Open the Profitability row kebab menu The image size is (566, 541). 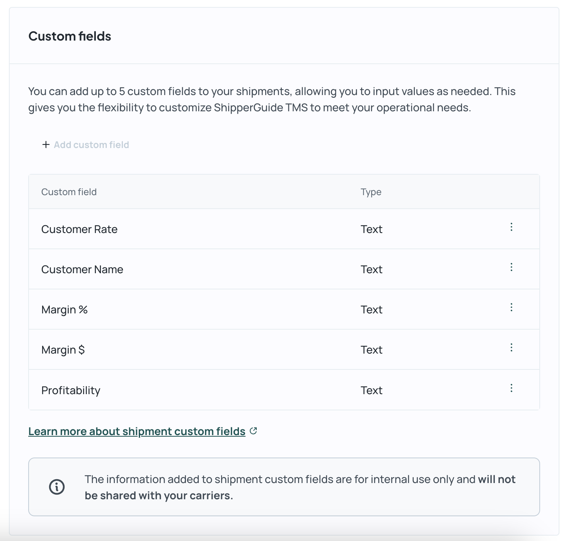pyautogui.click(x=511, y=388)
